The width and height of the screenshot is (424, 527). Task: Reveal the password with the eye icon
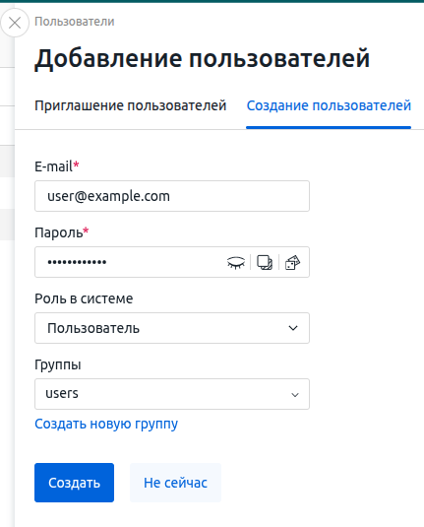coord(236,262)
